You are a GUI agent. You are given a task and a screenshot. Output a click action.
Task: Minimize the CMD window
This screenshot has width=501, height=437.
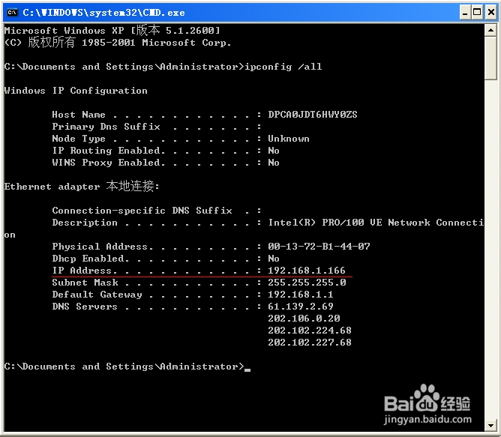465,13
